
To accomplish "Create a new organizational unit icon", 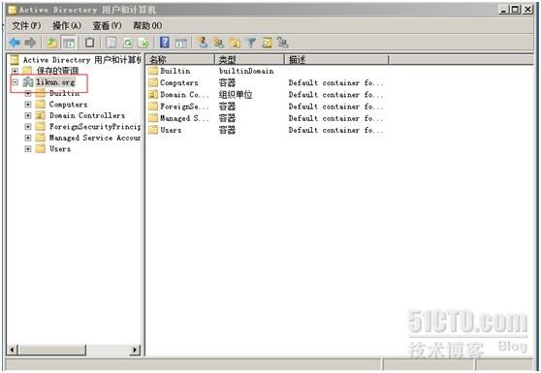I will 235,43.
